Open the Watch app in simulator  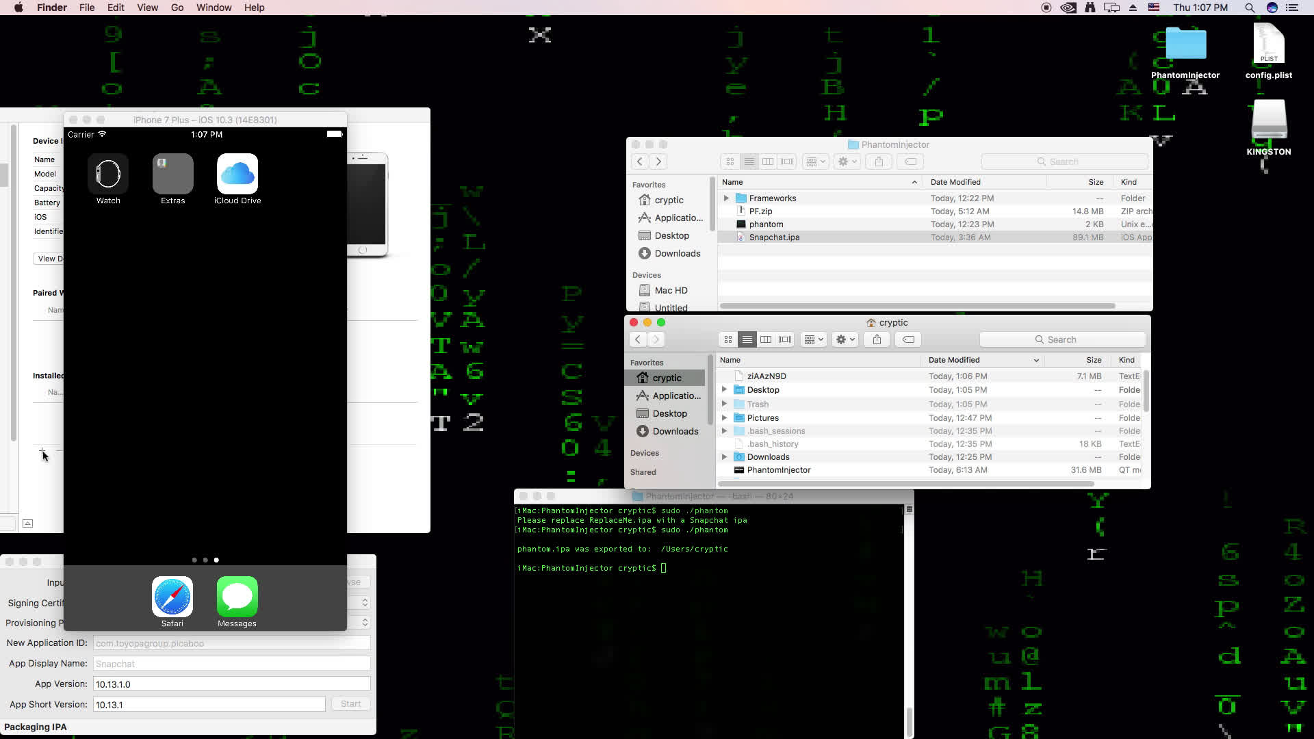pyautogui.click(x=108, y=174)
